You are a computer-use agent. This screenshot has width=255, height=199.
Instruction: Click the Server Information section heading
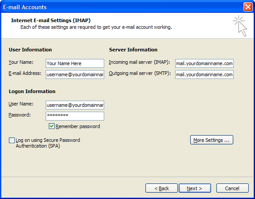(x=133, y=50)
